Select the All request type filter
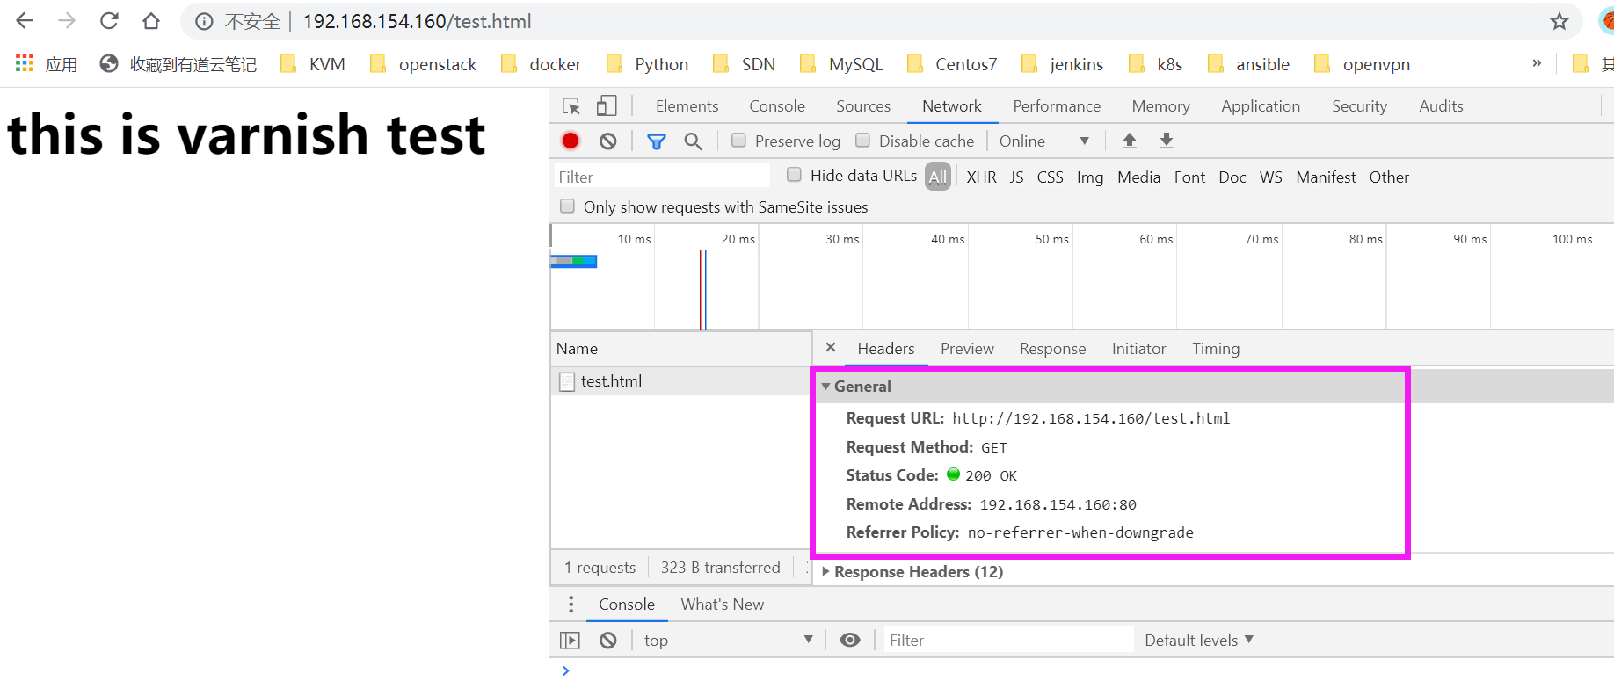Screen dimensions: 1614x688 [x=938, y=177]
